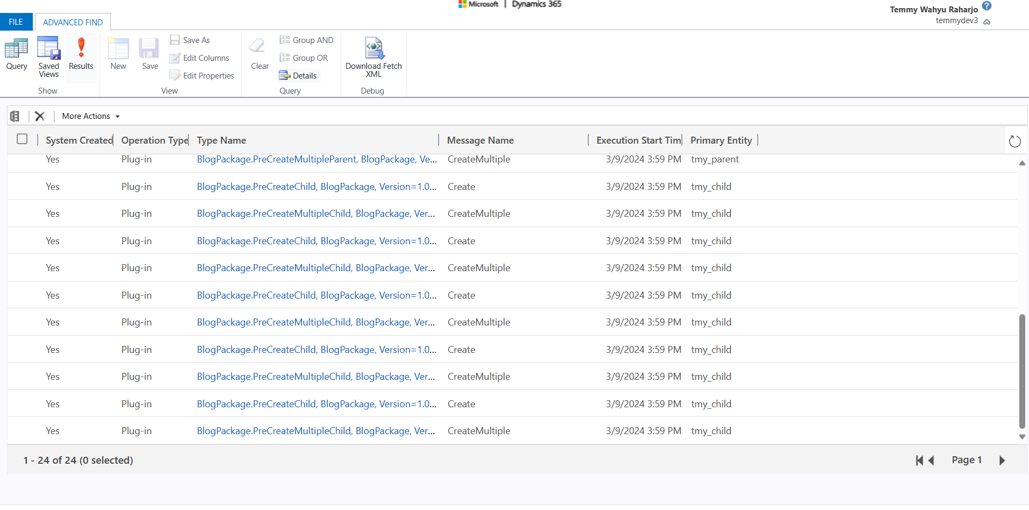Image resolution: width=1029 pixels, height=510 pixels.
Task: Open the help question mark icon
Action: pos(986,6)
